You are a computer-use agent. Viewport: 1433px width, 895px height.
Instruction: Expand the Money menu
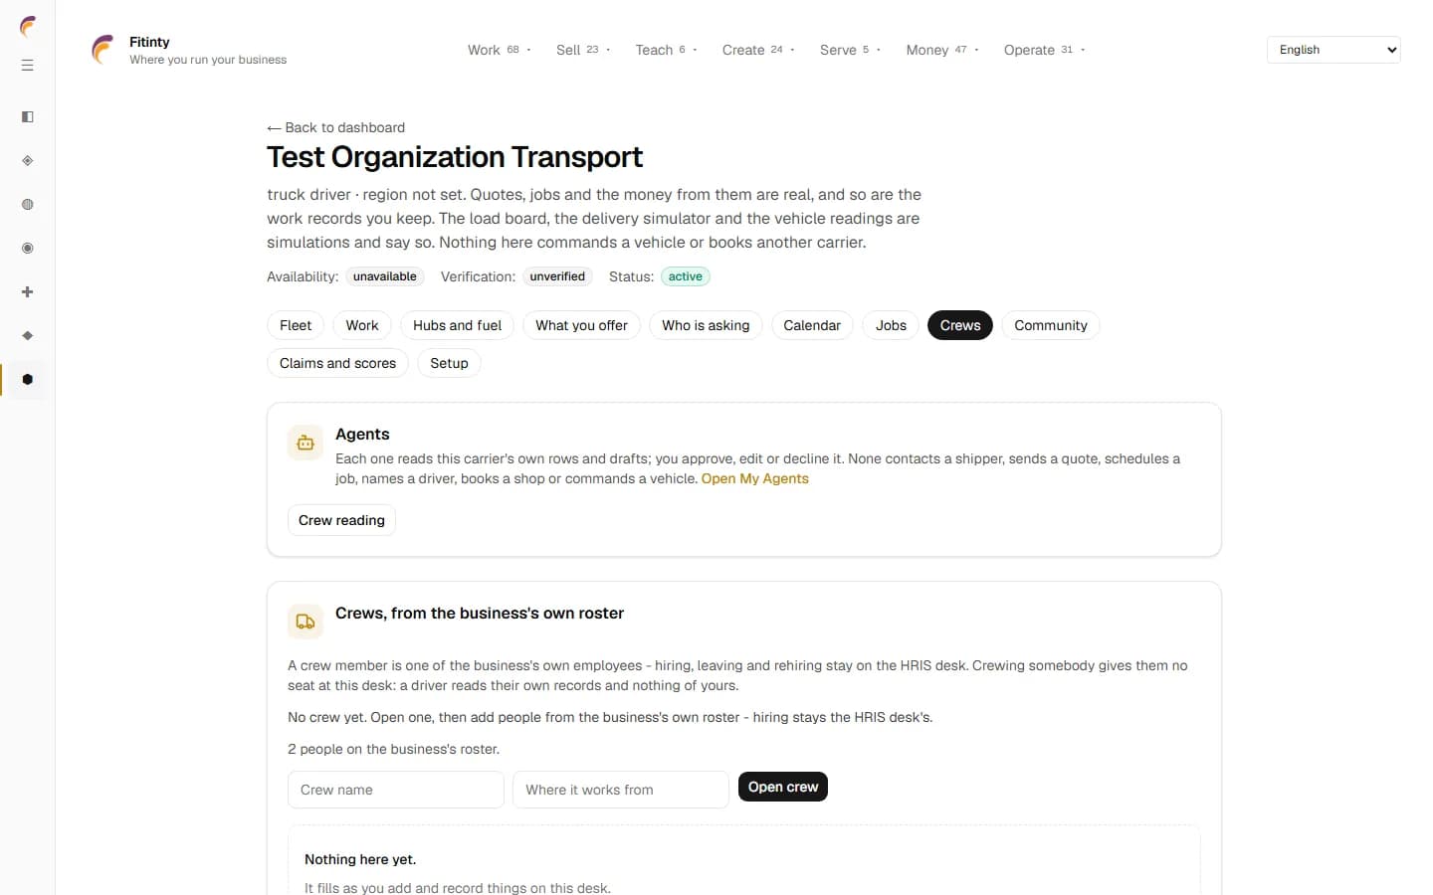coord(942,50)
